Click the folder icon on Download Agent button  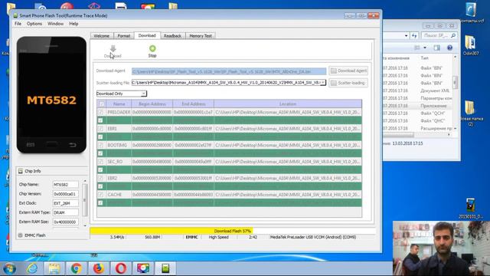[x=334, y=71]
